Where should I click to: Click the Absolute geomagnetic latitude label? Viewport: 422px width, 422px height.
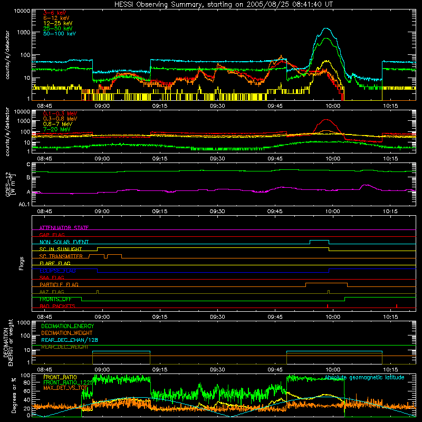pyautogui.click(x=365, y=377)
